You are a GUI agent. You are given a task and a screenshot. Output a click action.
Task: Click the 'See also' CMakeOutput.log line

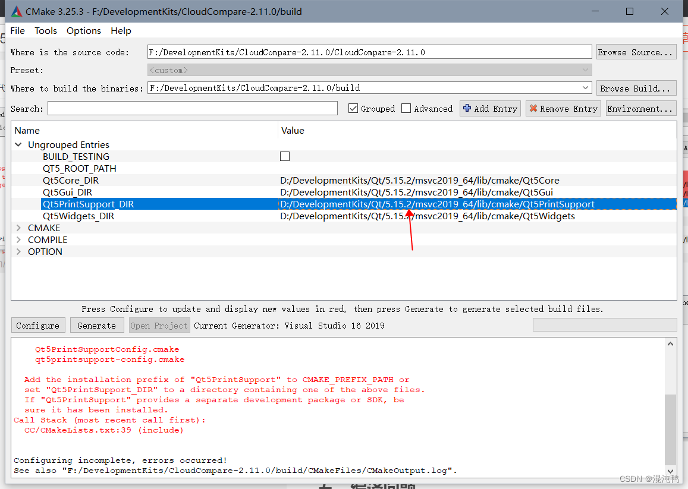[235, 470]
